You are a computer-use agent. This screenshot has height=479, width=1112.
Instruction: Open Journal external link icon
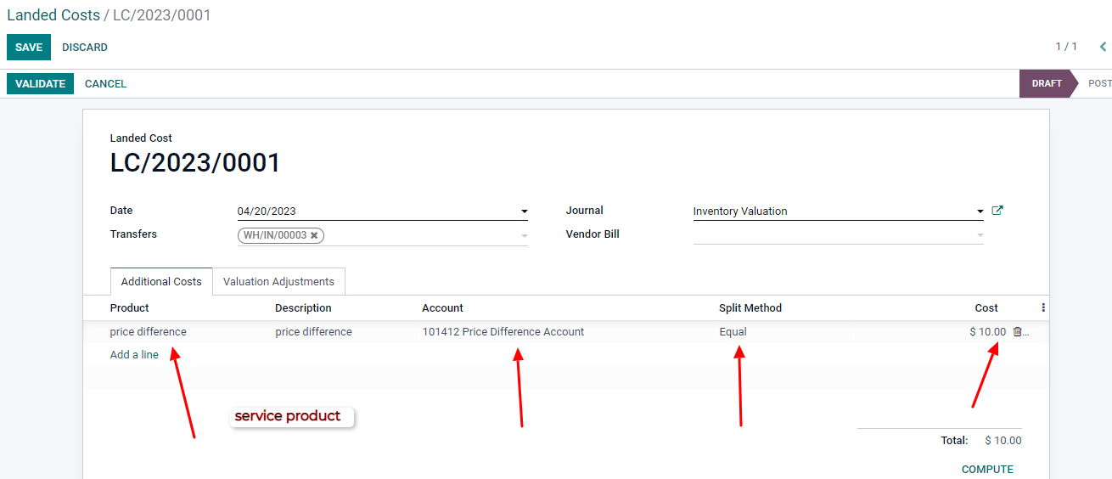(x=997, y=211)
